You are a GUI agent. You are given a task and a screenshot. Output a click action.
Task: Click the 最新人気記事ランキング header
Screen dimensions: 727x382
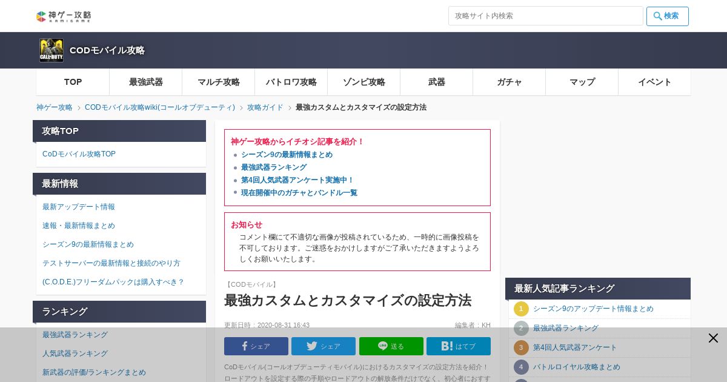click(x=598, y=289)
